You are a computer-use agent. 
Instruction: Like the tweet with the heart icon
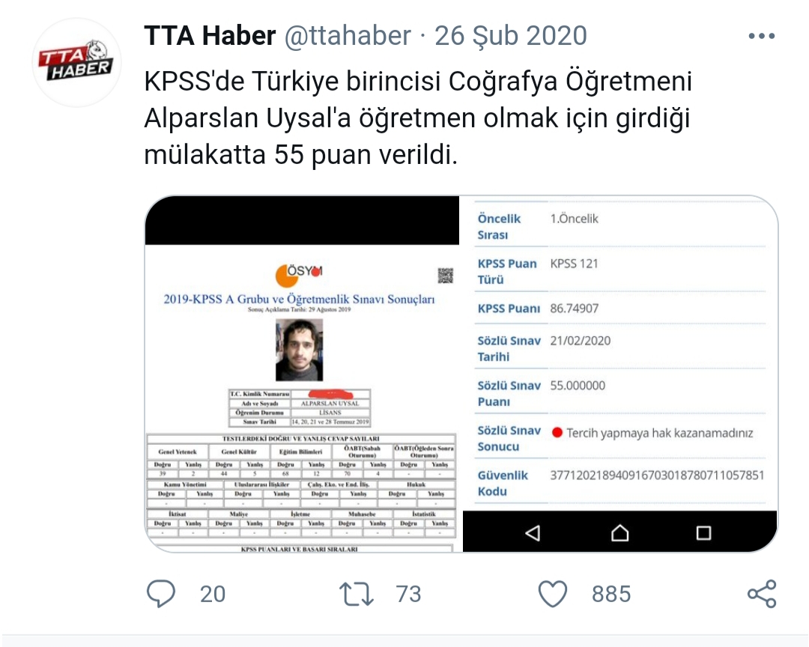553,594
